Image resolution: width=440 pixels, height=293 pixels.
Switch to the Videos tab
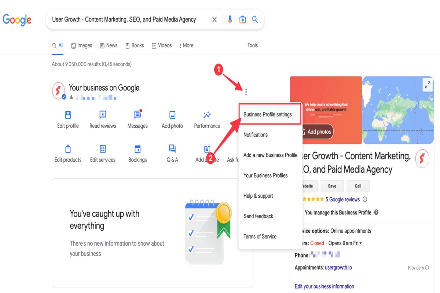(162, 45)
